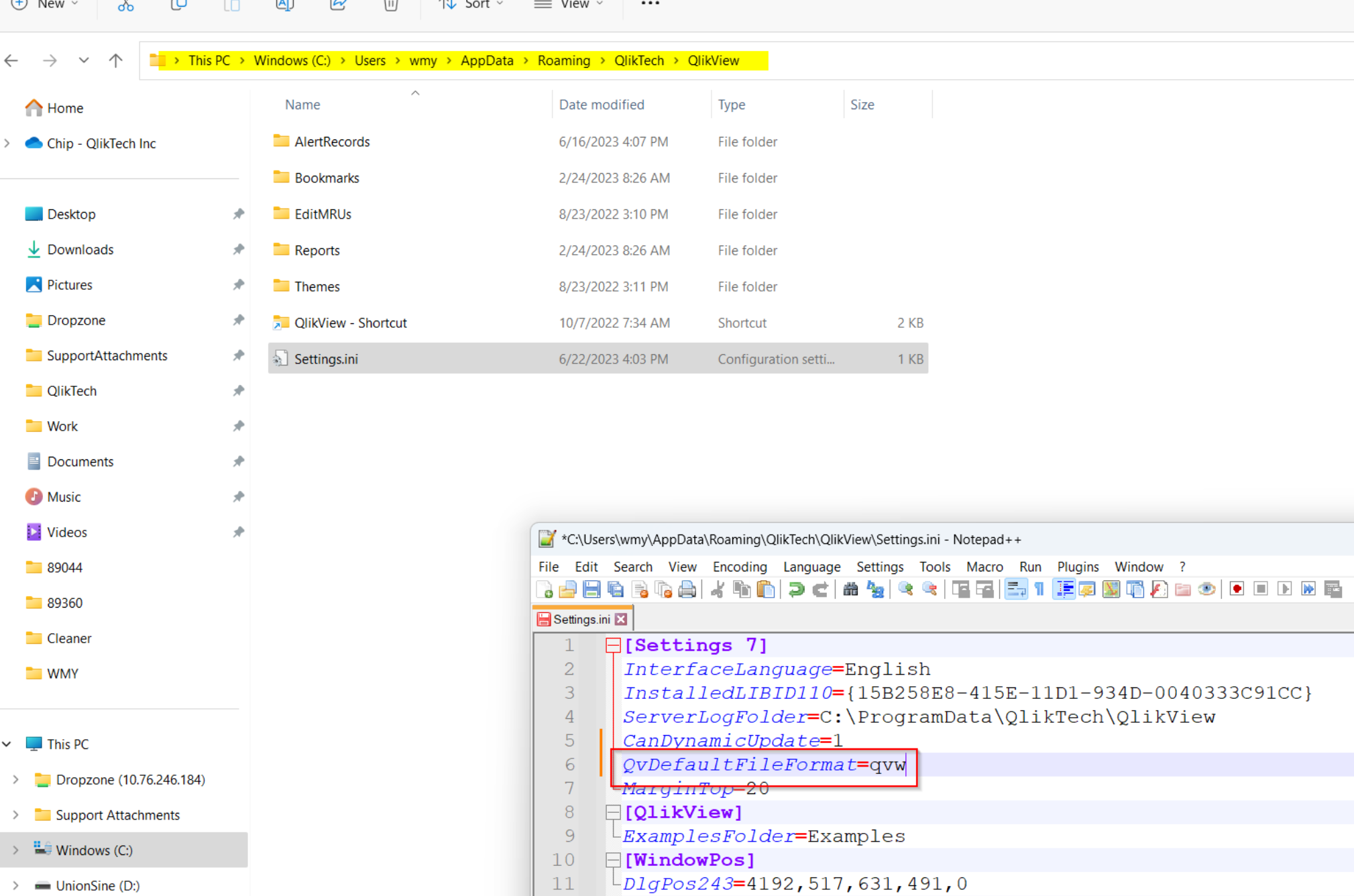Viewport: 1354px width, 896px height.
Task: Click the Paste icon in Notepad++ toolbar
Action: 765,590
